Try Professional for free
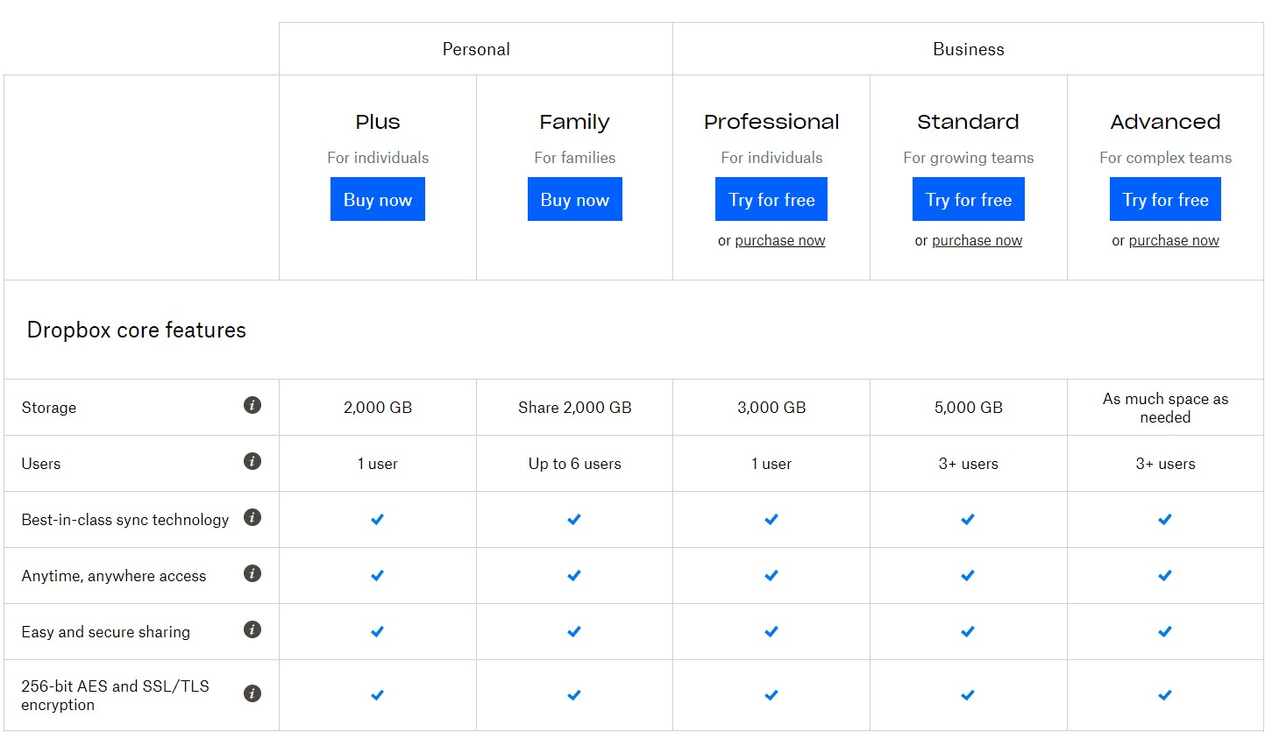Viewport: 1265px width, 732px height. tap(771, 199)
